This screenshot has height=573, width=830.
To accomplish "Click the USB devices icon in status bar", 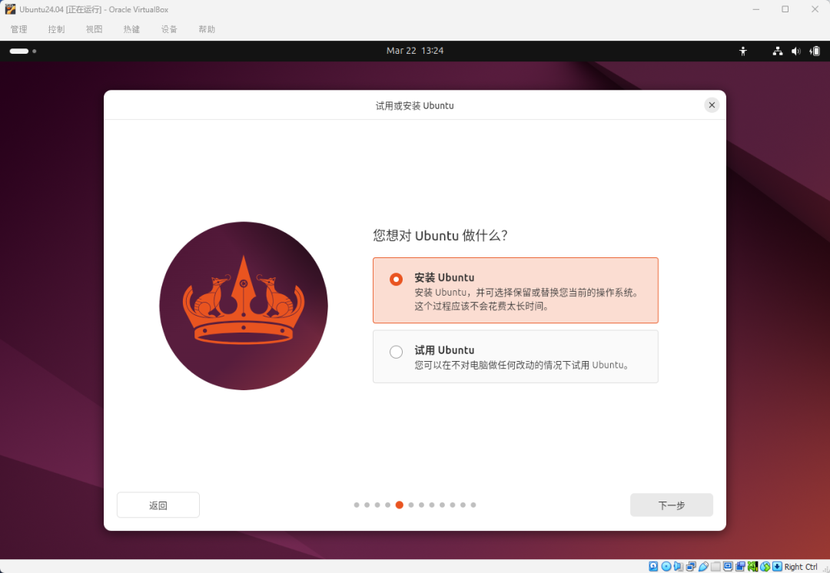I will [x=702, y=567].
